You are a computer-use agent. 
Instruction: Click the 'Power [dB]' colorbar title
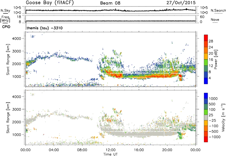pos(216,59)
